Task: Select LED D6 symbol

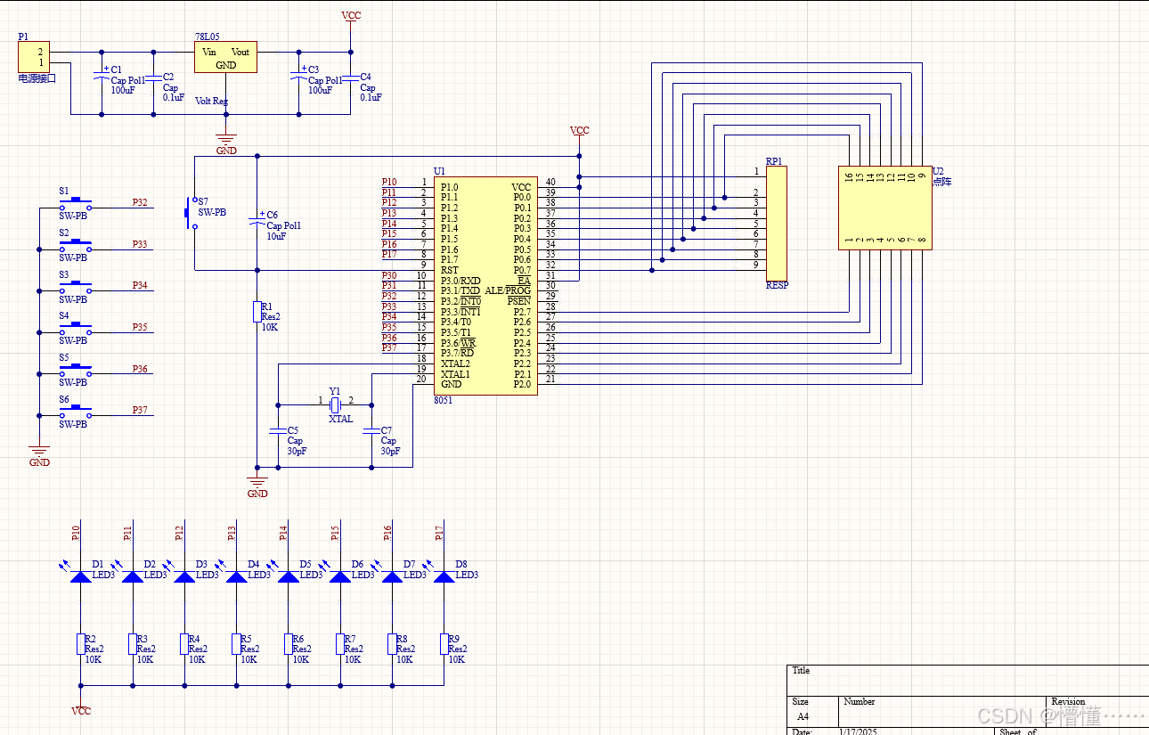Action: tap(340, 576)
